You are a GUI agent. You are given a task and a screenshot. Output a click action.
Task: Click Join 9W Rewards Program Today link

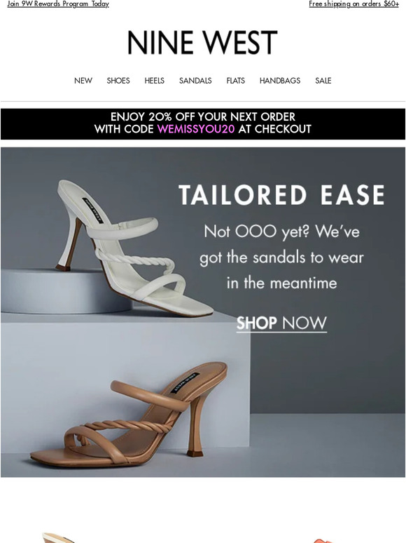point(58,4)
